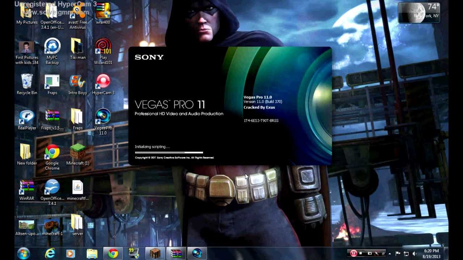The height and width of the screenshot is (260, 463).
Task: Select the minecraftf... Java file
Action: tap(77, 190)
